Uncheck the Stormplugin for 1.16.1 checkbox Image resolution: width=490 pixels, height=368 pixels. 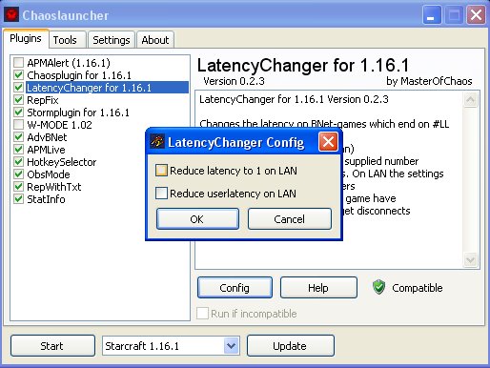(18, 112)
